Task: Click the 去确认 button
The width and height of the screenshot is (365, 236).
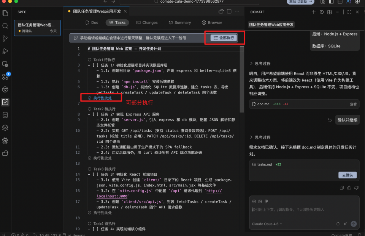Action: click(x=348, y=175)
